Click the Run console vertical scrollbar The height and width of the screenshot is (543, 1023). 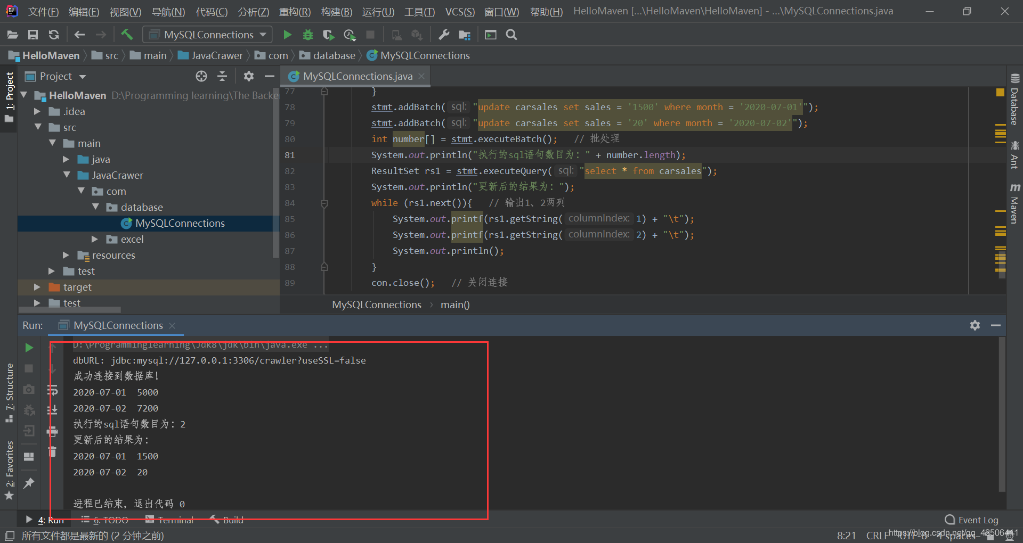1002,414
